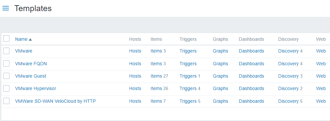This screenshot has width=330, height=121.
Task: Open Triggers 1 for VMware Guest
Action: pos(188,76)
